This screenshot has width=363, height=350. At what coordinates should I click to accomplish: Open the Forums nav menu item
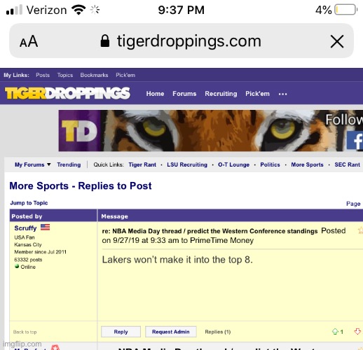(184, 94)
